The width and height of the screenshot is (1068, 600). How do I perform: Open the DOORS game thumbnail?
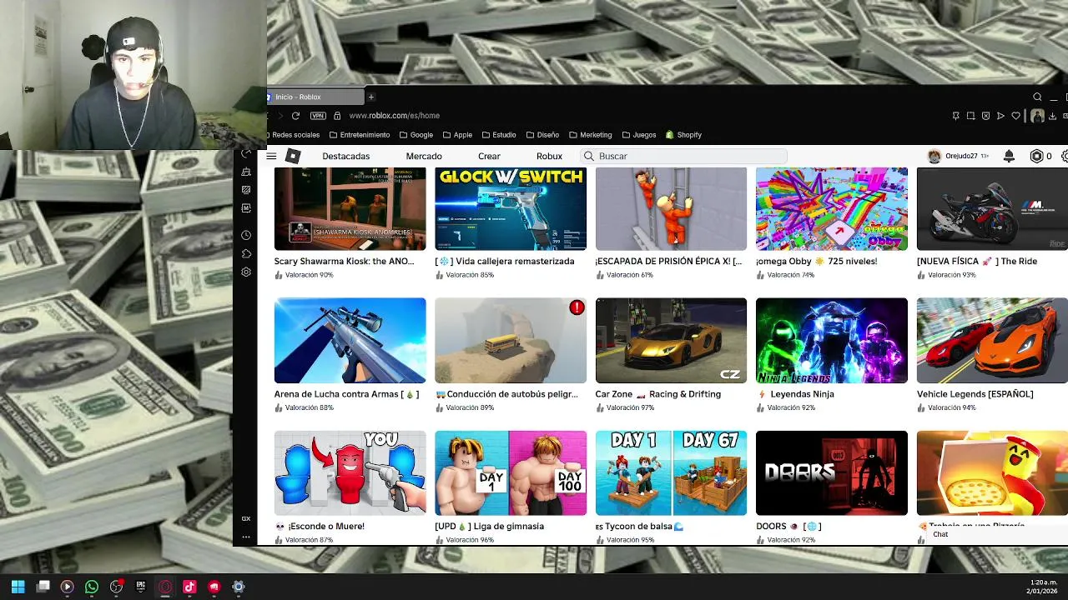[x=832, y=473]
